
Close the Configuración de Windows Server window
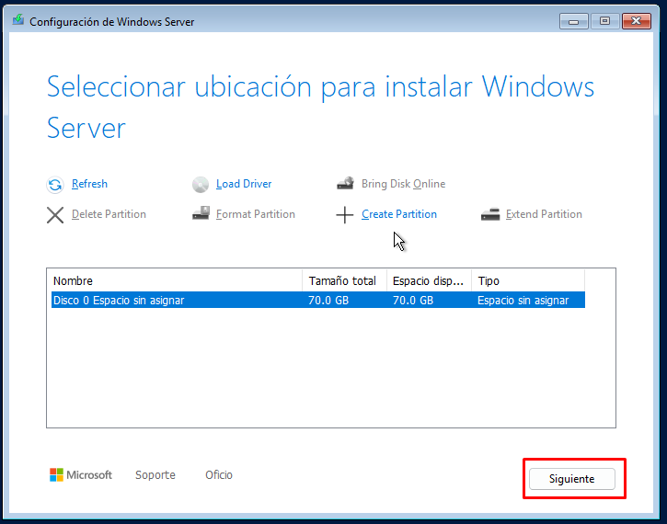click(x=637, y=21)
